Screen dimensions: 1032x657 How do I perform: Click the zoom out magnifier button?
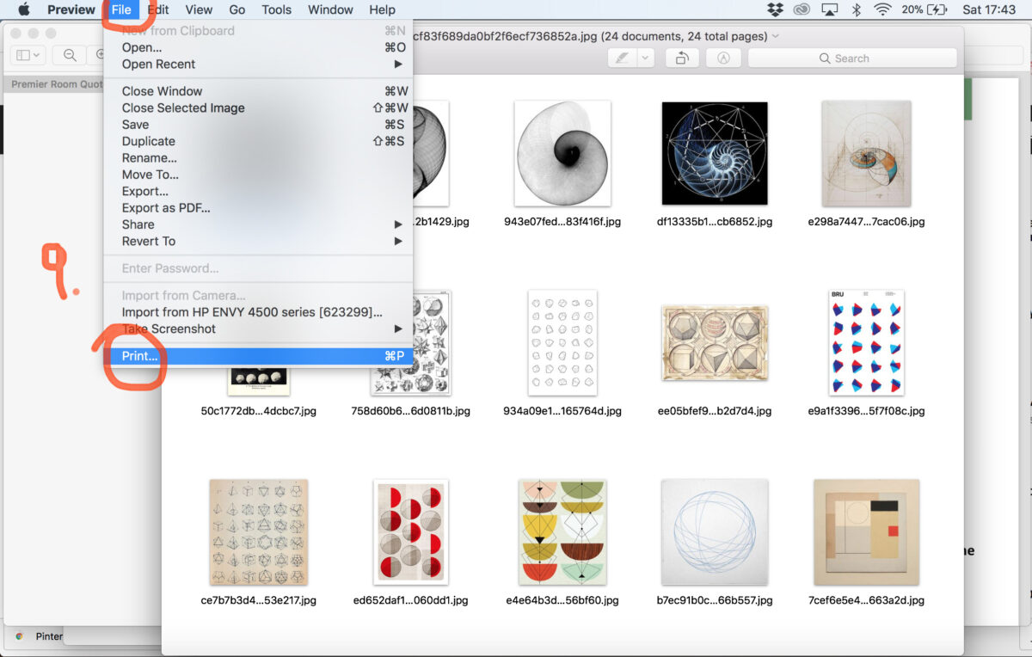[69, 55]
